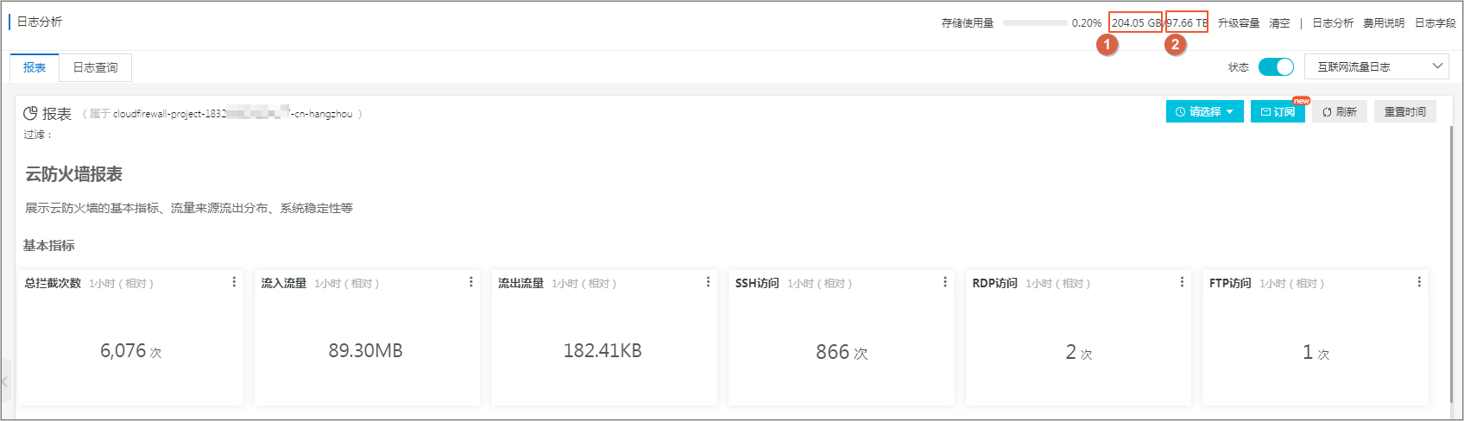This screenshot has height=421, width=1464.
Task: Open more options for 流入流量 card
Action: pyautogui.click(x=470, y=282)
